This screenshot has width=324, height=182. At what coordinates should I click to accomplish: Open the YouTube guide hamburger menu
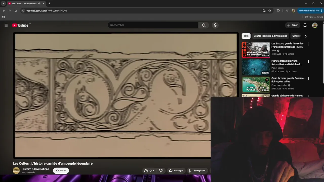[6, 25]
